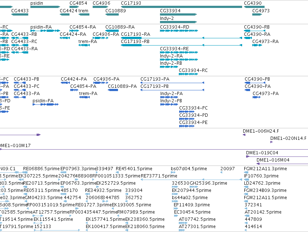Click the Indy-2 gene label
308x232 pixels.
click(x=167, y=18)
